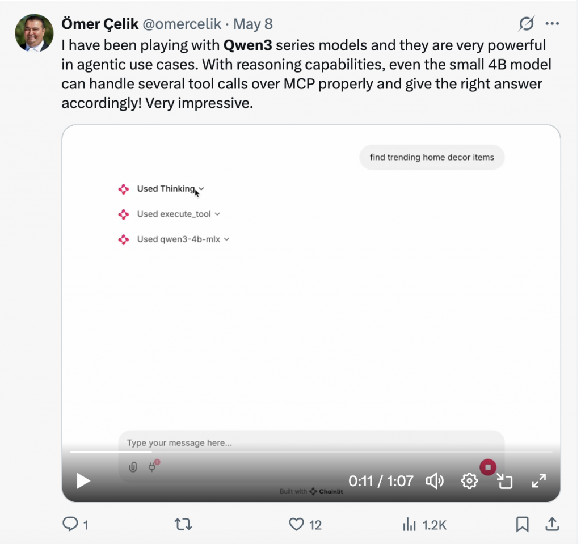The width and height of the screenshot is (581, 544).
Task: Reply to the tweet
Action: click(x=70, y=525)
